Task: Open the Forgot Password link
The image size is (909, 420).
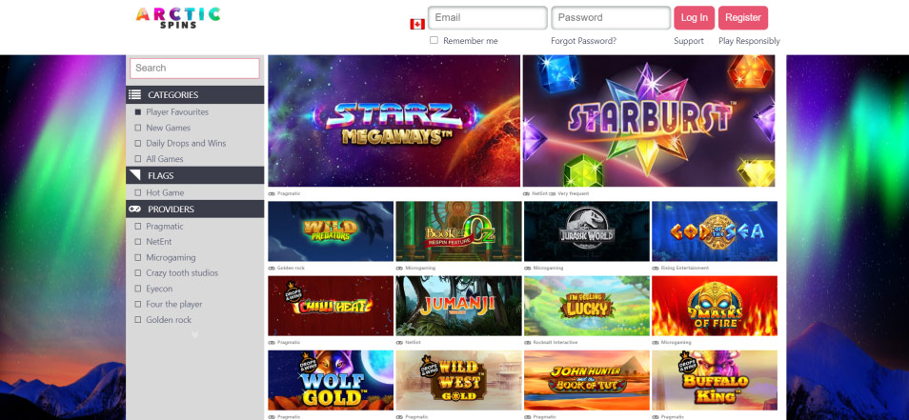Action: point(584,41)
